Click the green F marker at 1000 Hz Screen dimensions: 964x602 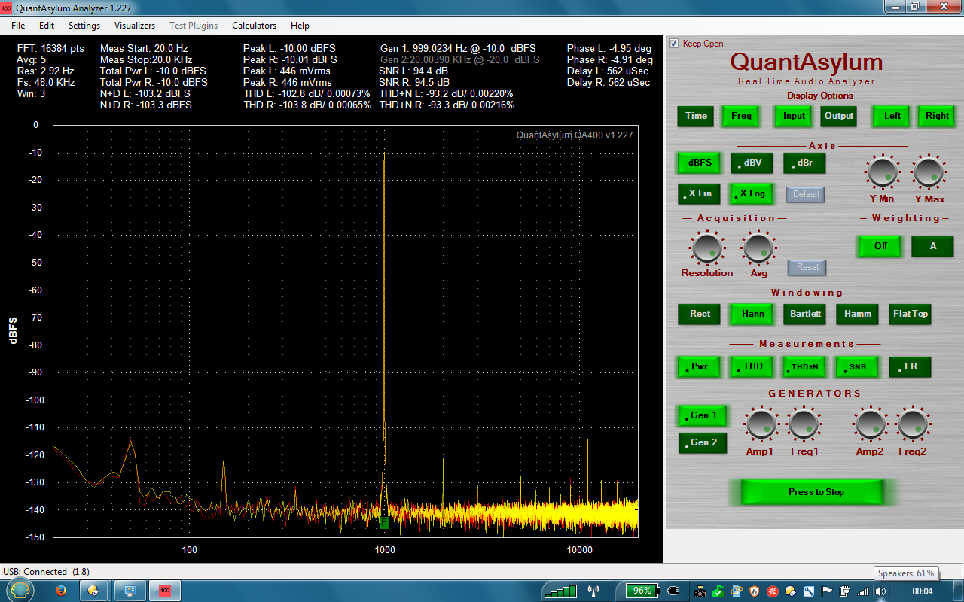pos(385,521)
